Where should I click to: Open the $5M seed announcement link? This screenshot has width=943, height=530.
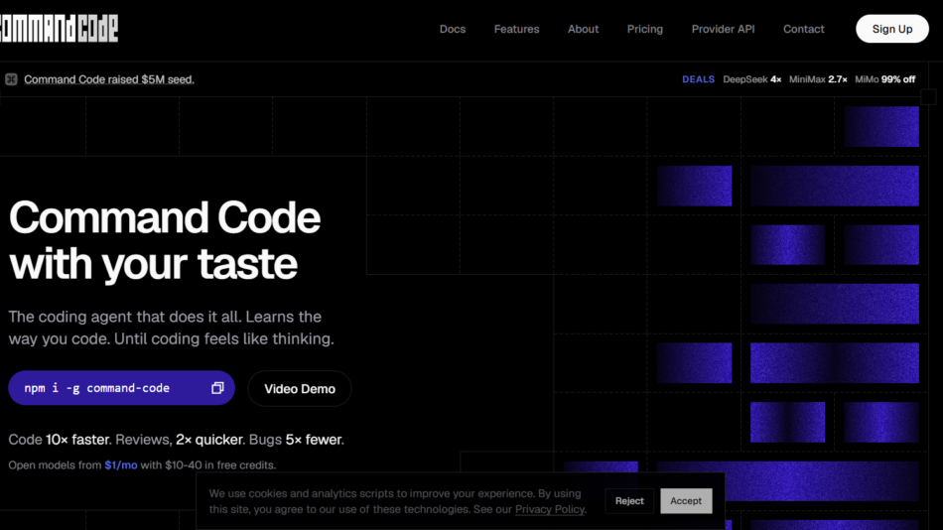[x=109, y=79]
